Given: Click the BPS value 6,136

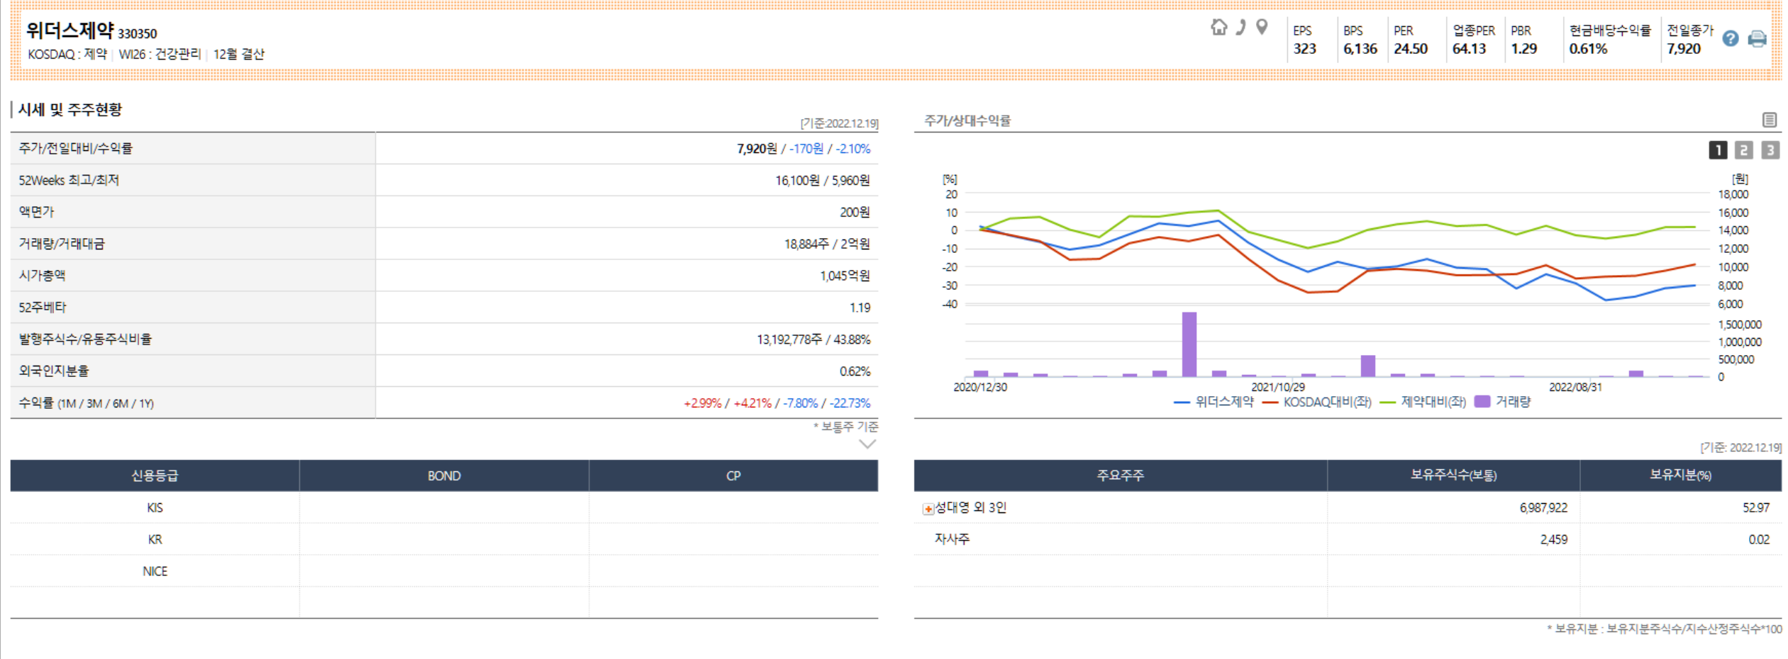Looking at the screenshot, I should 1360,49.
